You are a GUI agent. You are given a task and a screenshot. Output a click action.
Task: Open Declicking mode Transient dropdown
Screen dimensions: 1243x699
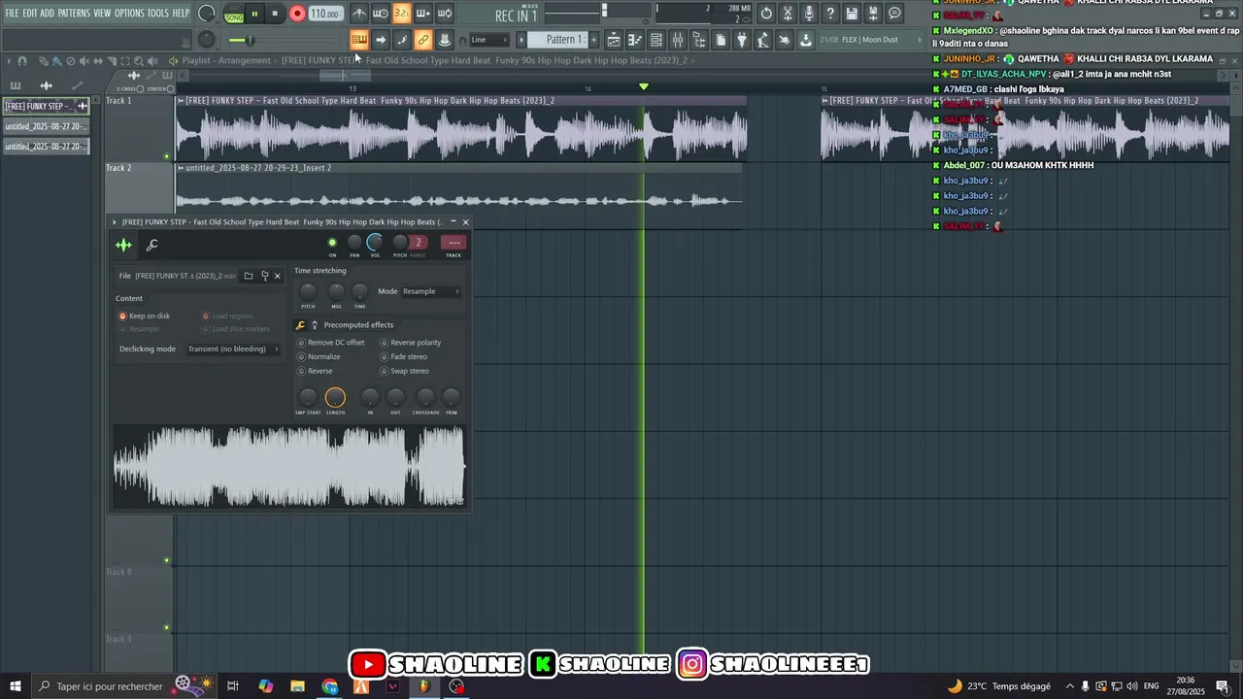coord(233,349)
